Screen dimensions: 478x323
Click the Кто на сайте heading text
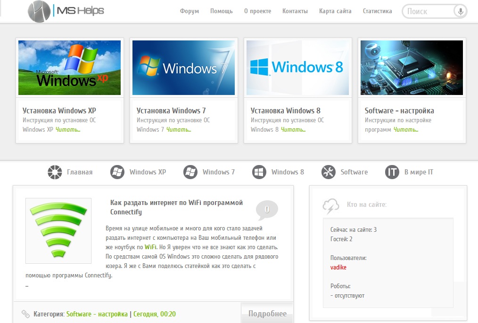(367, 205)
